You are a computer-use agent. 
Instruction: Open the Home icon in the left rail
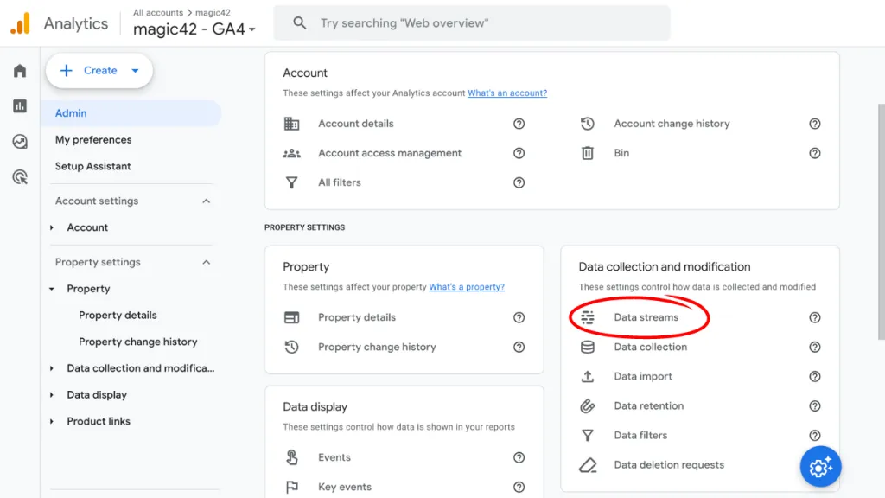pos(20,71)
